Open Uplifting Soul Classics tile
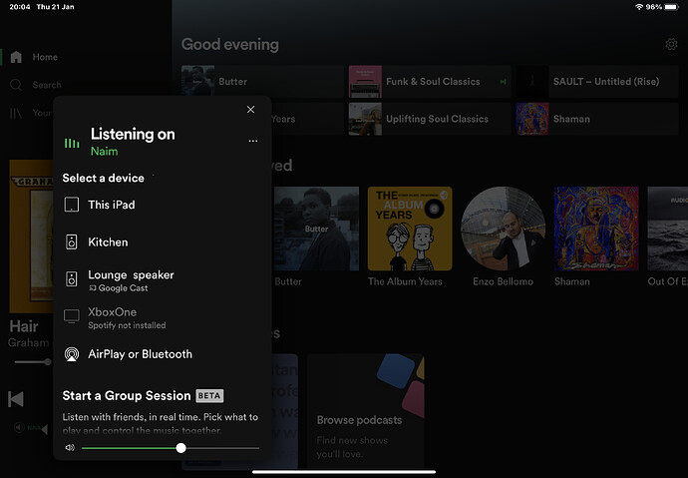Screen dimensions: 688x478 [x=430, y=119]
